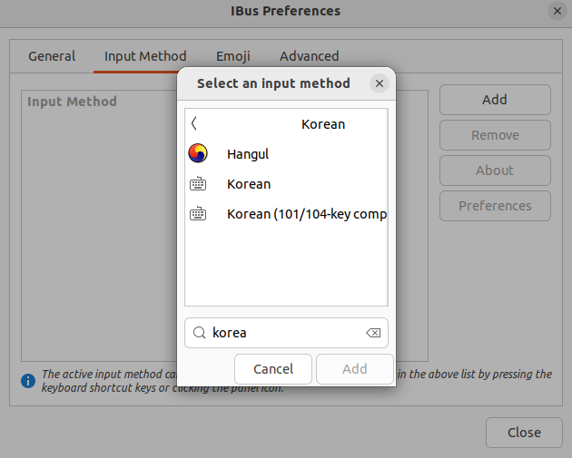Viewport: 572px width, 458px height.
Task: Click the Close button at bottom right
Action: (524, 433)
